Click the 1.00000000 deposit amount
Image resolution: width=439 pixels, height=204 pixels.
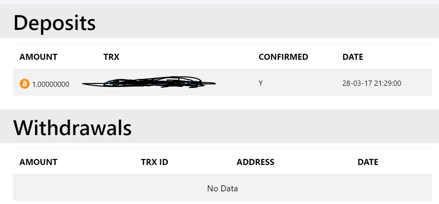pos(51,84)
